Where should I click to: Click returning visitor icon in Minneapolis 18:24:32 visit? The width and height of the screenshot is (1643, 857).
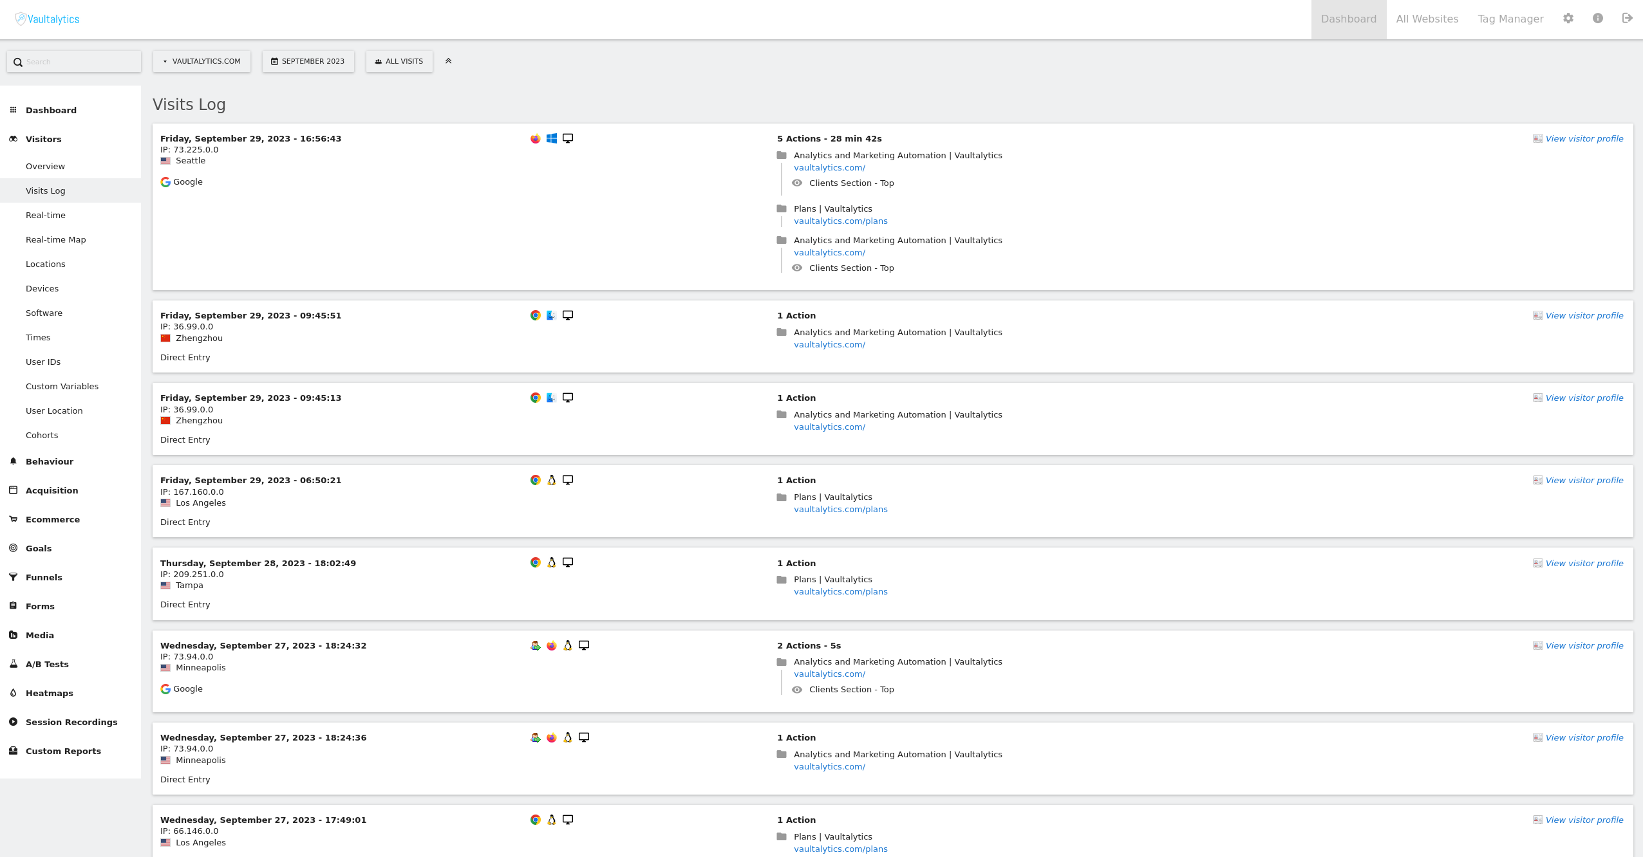point(535,645)
